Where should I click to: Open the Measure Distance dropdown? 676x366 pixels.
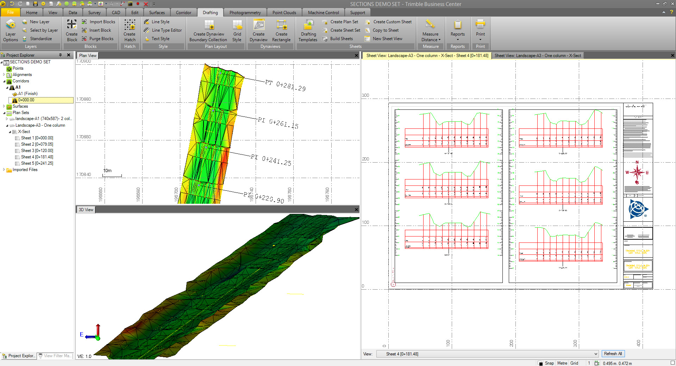tap(431, 31)
